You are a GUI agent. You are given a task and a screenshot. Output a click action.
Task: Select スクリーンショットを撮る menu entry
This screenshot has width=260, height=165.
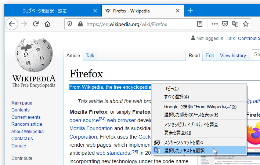click(199, 142)
